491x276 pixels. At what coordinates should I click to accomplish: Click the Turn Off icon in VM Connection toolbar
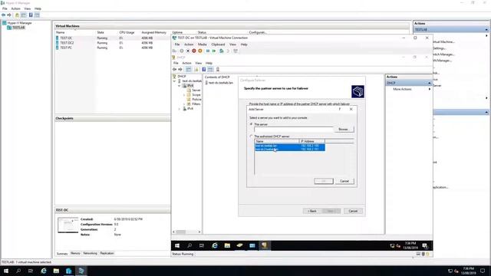click(188, 51)
